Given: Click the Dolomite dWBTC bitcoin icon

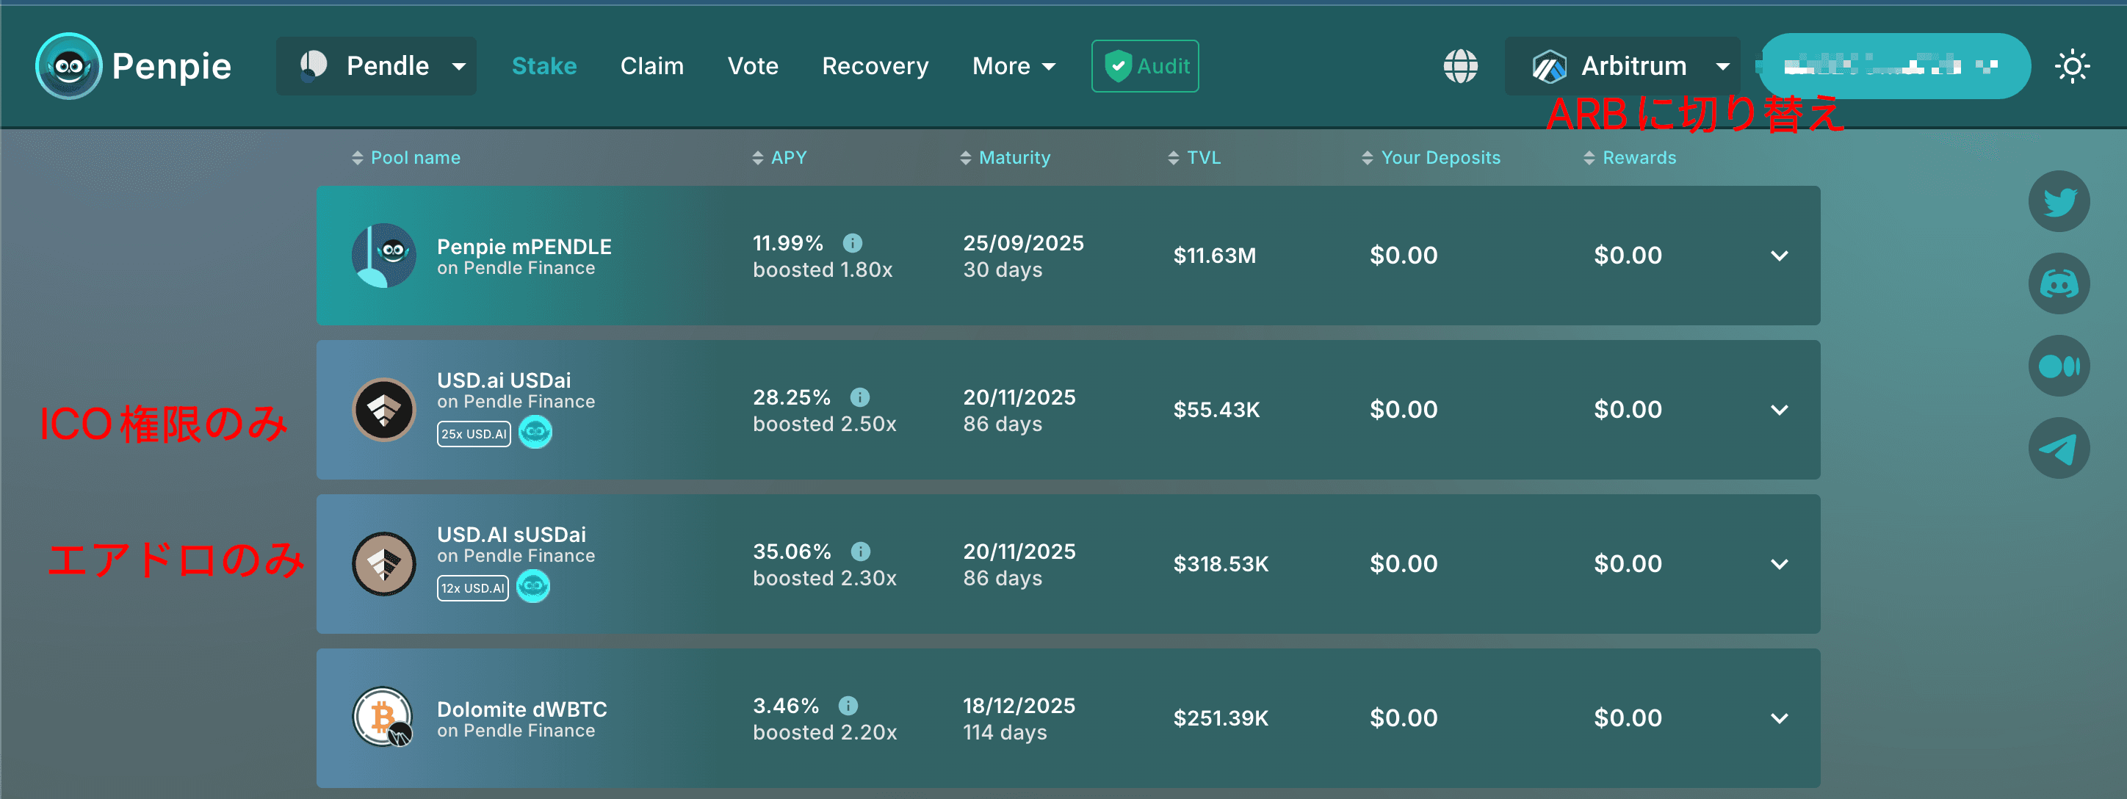Looking at the screenshot, I should tap(383, 717).
